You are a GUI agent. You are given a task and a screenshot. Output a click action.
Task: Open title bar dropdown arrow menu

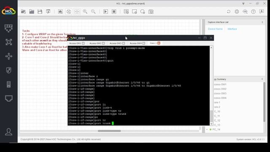coord(243,3)
